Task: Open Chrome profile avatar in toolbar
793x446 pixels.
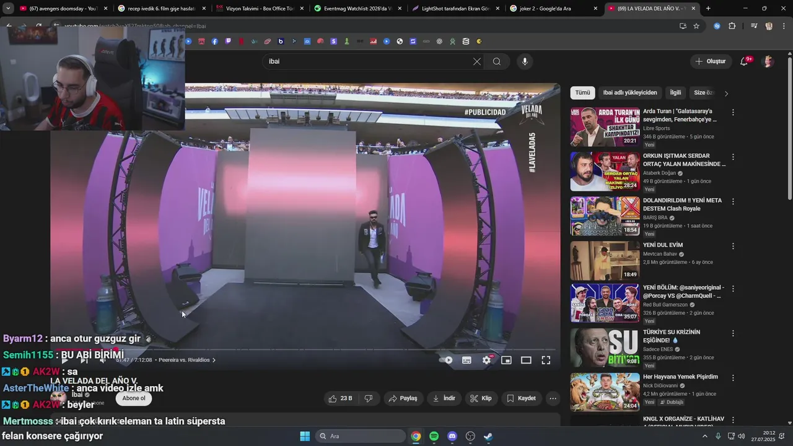Action: (x=769, y=26)
